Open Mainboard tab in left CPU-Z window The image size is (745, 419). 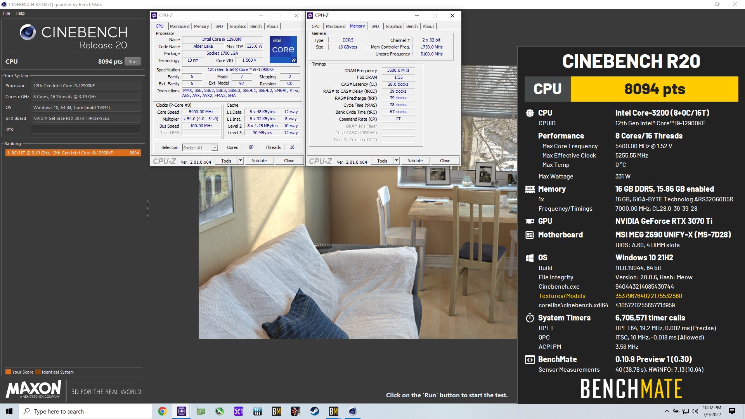pyautogui.click(x=180, y=26)
